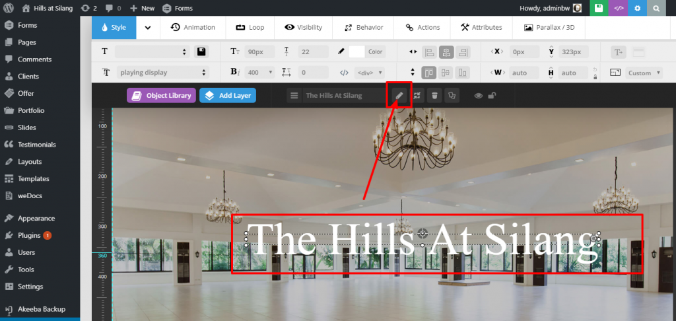
Task: Click the search magnifier icon
Action: [656, 8]
